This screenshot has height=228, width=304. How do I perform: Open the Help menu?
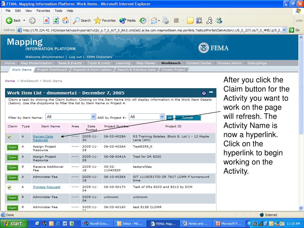(70, 11)
